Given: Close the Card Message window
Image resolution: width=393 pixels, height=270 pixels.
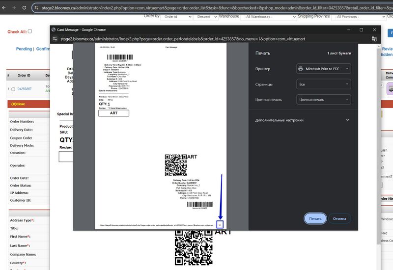Looking at the screenshot, I should click(x=374, y=29).
